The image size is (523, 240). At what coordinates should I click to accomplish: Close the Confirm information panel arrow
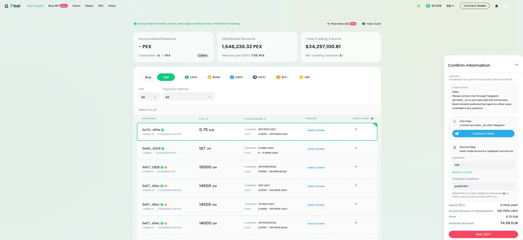click(x=516, y=65)
